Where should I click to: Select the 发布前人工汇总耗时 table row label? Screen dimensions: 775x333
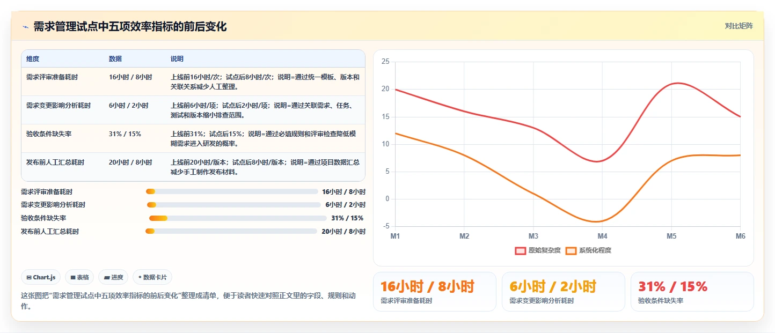[55, 162]
